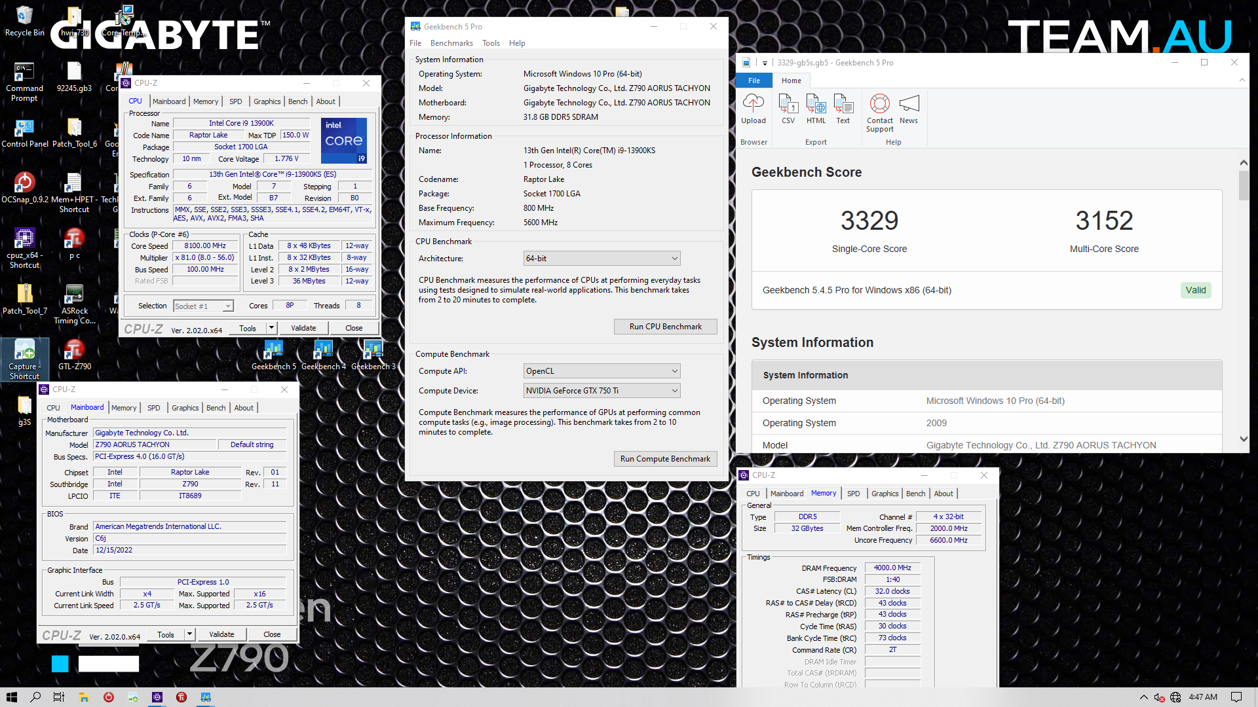Export results as CSV
Viewport: 1258px width, 707px height.
(788, 108)
